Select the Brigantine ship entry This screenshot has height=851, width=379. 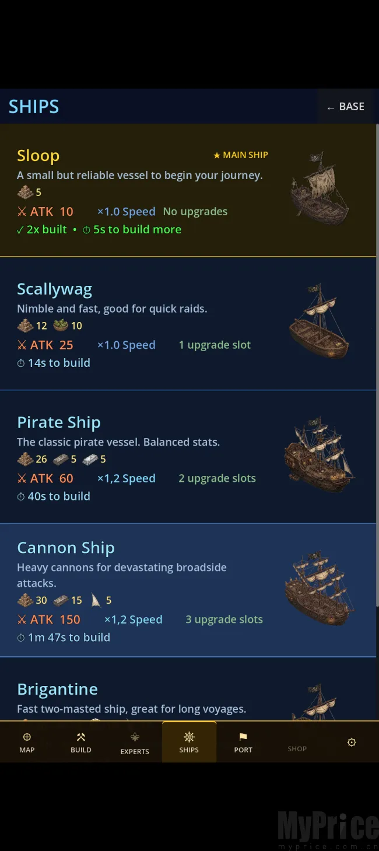coord(188,689)
